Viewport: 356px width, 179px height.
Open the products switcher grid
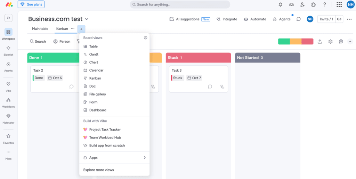(339, 5)
